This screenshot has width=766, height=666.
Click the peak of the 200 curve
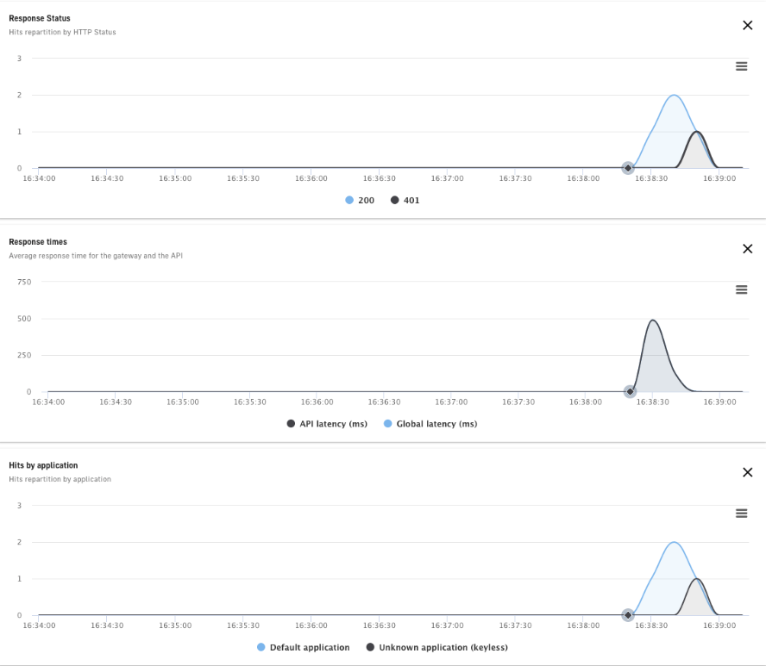(x=673, y=96)
